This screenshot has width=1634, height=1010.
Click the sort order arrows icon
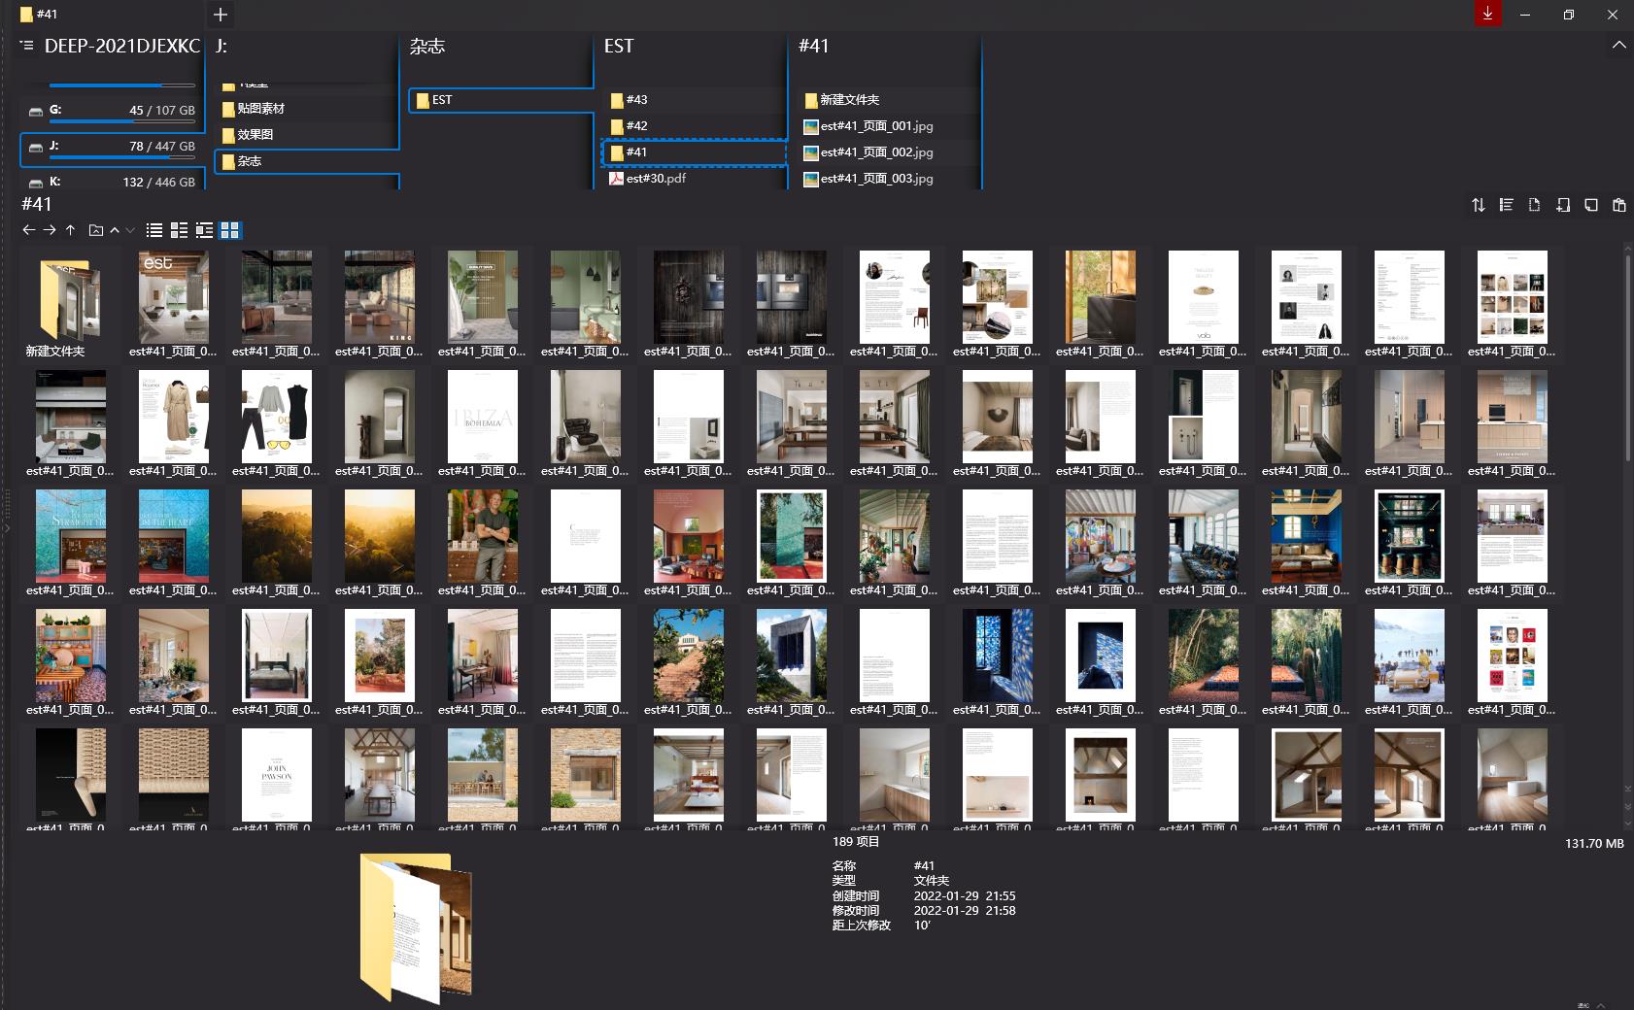tap(1478, 205)
